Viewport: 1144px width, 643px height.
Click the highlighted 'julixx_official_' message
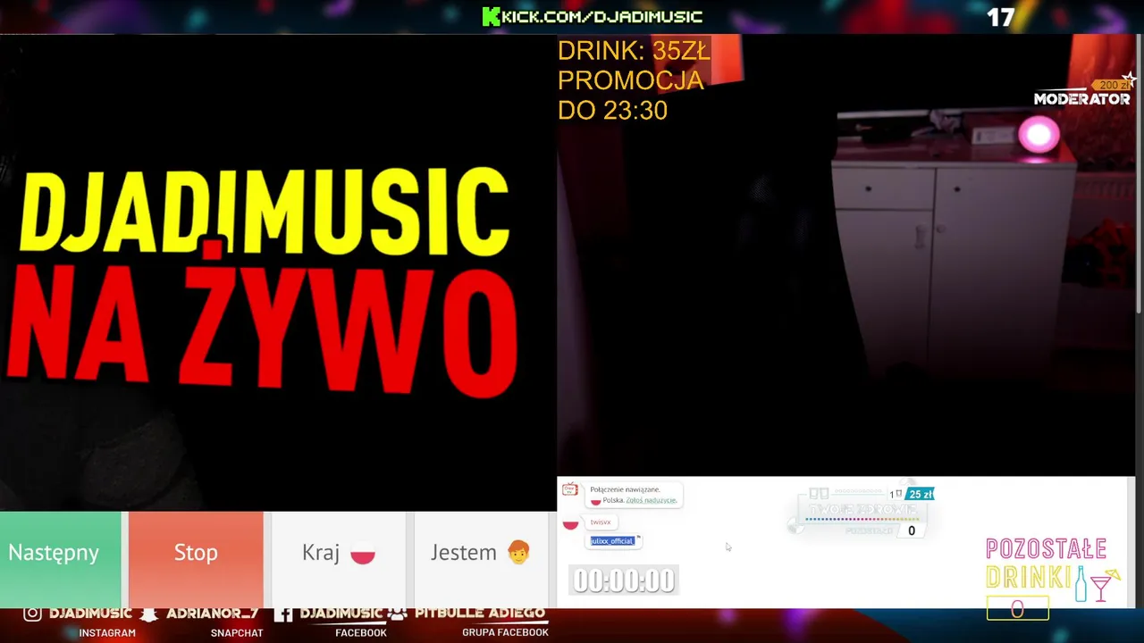click(612, 541)
